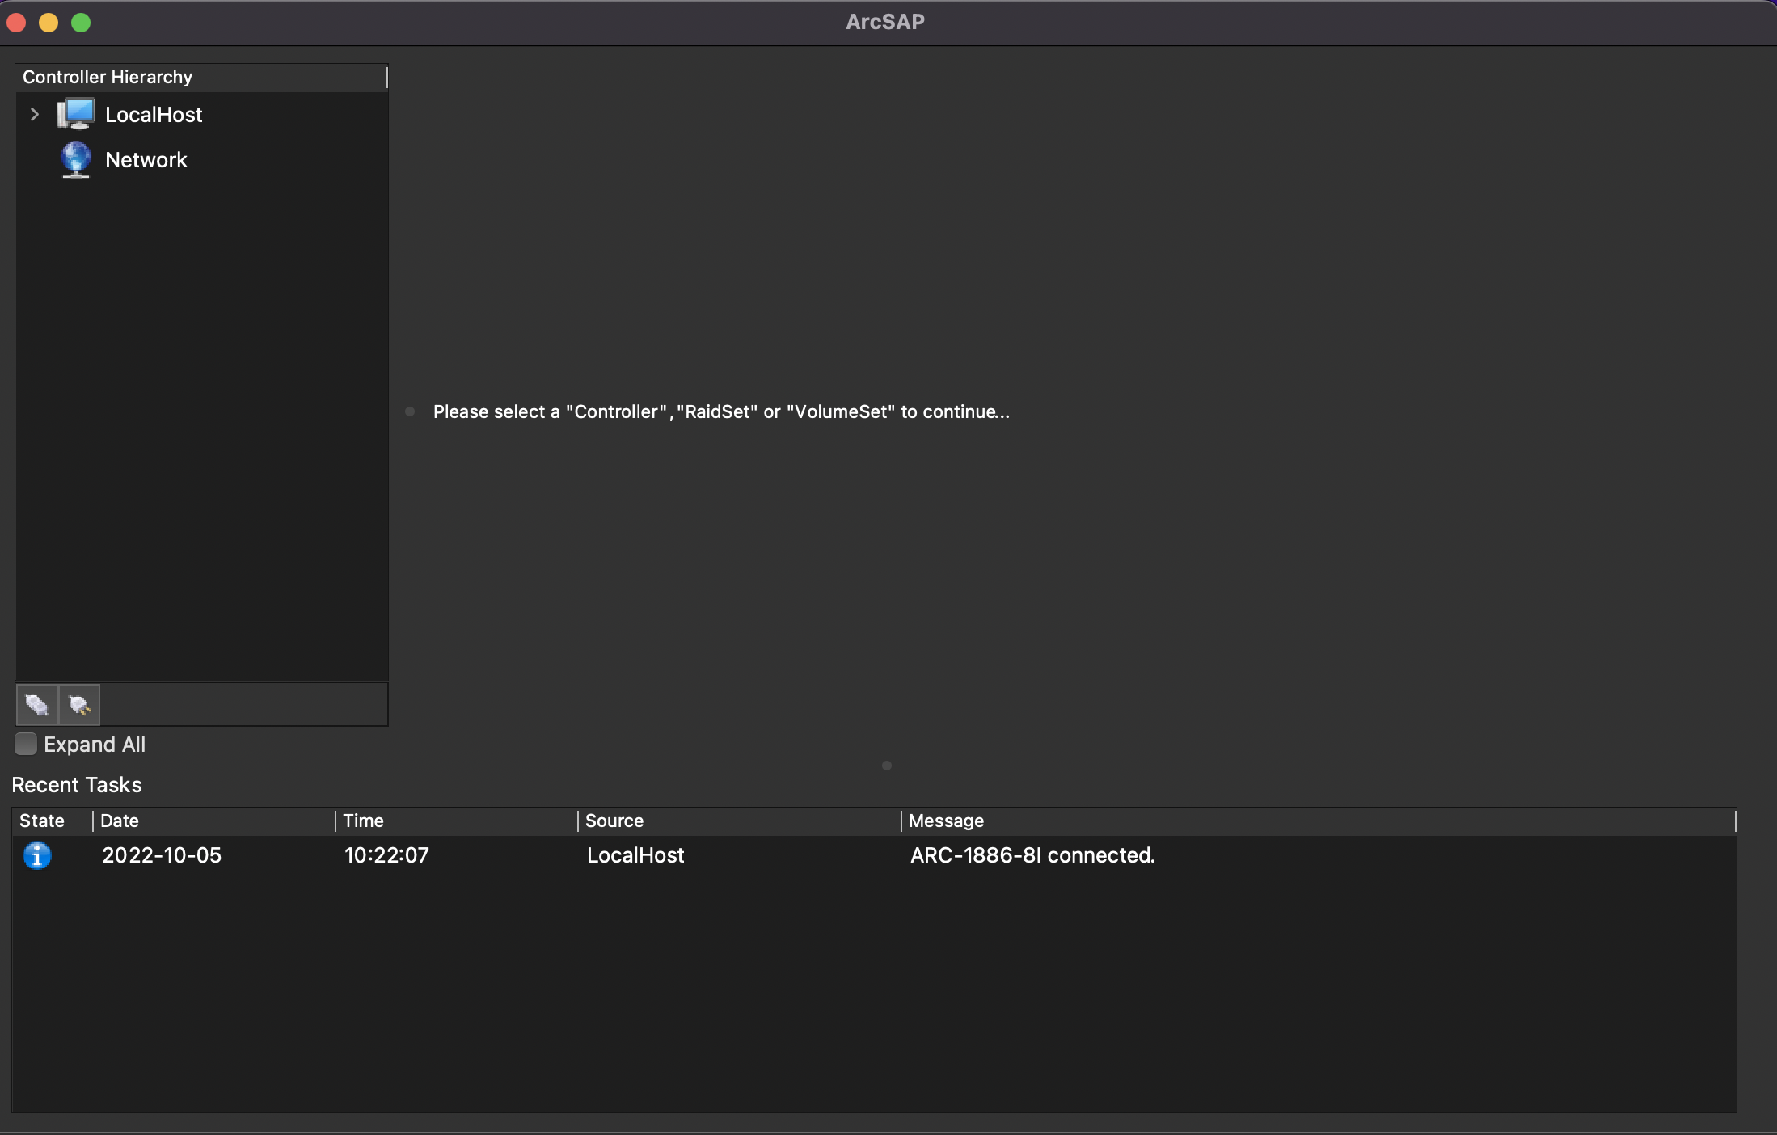Enable the Expand All checkbox
This screenshot has width=1777, height=1135.
26,744
